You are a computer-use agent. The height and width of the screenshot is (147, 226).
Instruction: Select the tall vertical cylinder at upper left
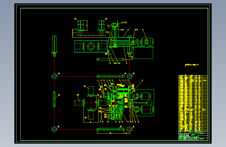coord(54,46)
